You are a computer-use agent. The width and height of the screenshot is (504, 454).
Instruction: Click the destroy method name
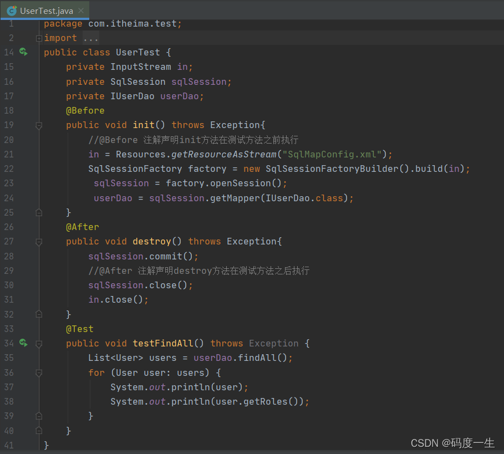click(152, 241)
